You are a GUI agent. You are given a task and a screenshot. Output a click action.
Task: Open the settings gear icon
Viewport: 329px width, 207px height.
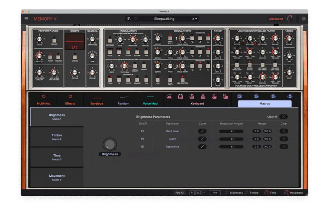pyautogui.click(x=304, y=19)
